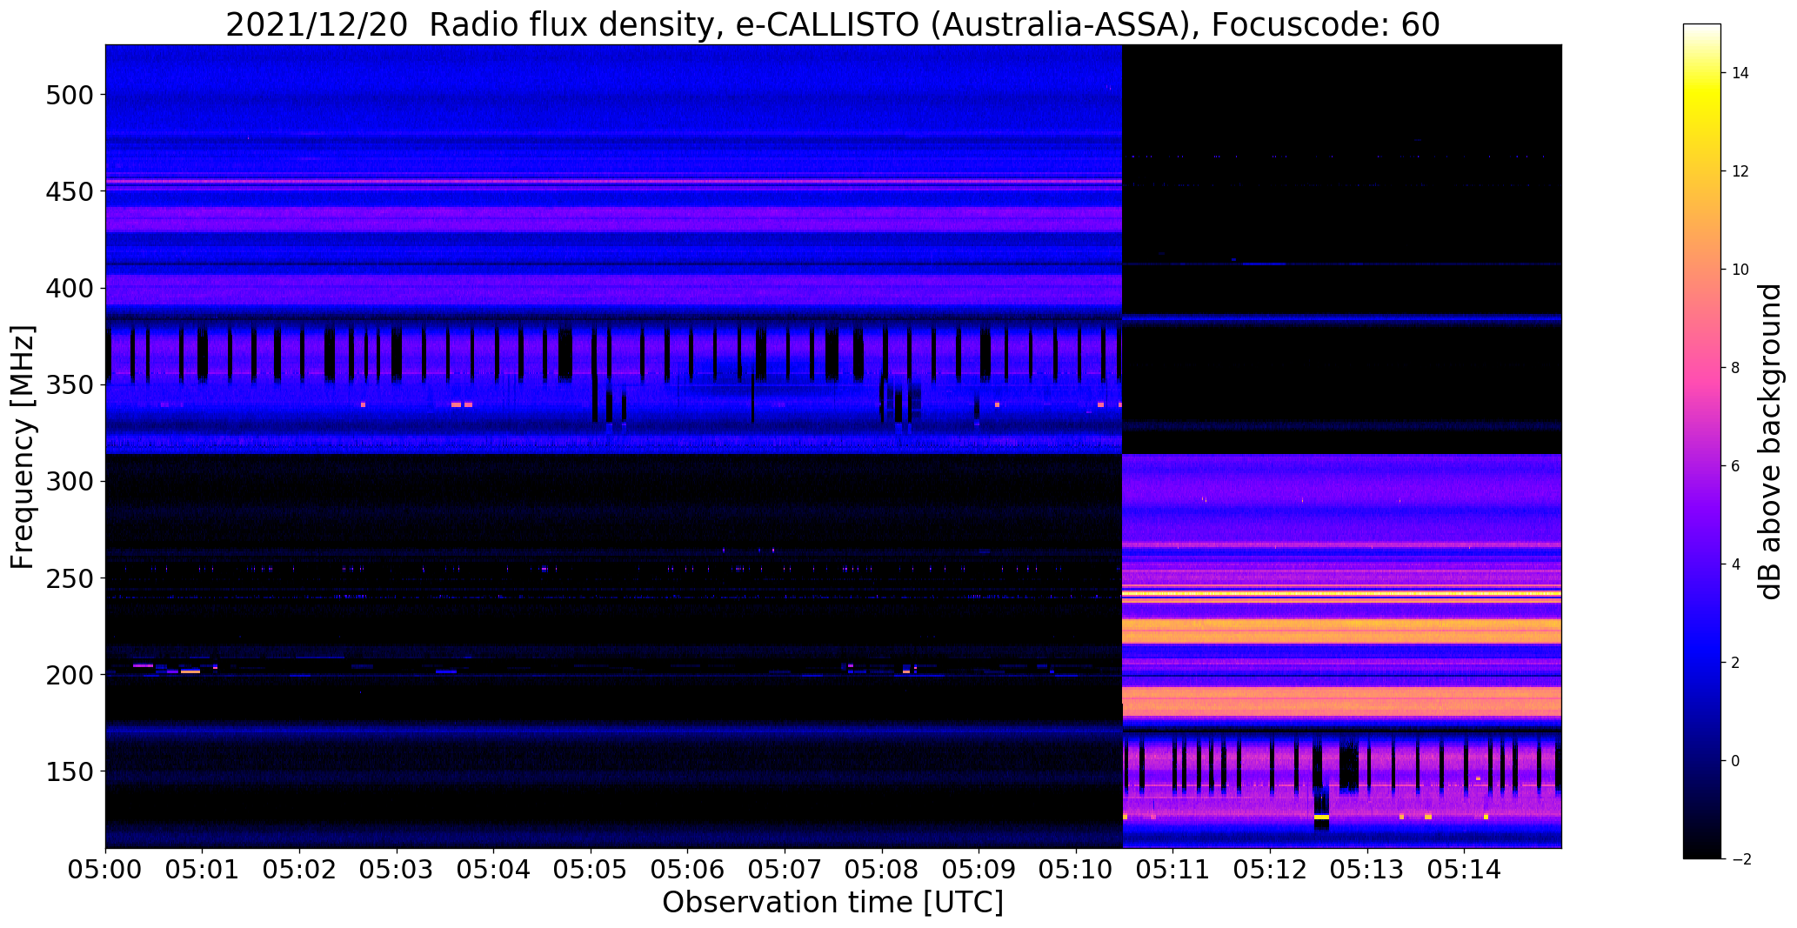Click the colorbar tick label 4
Image resolution: width=1797 pixels, height=928 pixels.
[x=1736, y=564]
